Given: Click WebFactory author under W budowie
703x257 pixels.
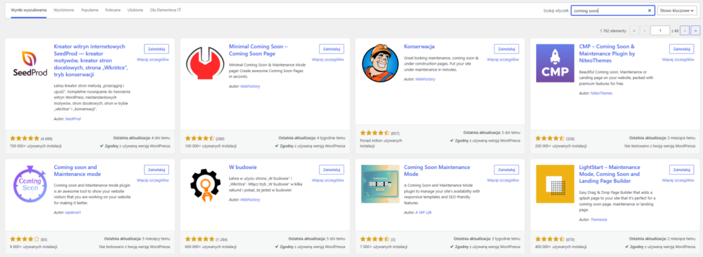Looking at the screenshot, I should [x=250, y=200].
